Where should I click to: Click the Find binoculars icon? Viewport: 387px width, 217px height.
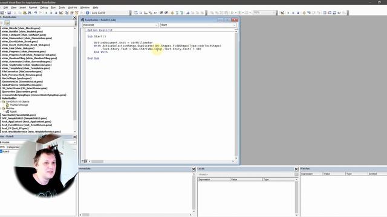point(30,13)
